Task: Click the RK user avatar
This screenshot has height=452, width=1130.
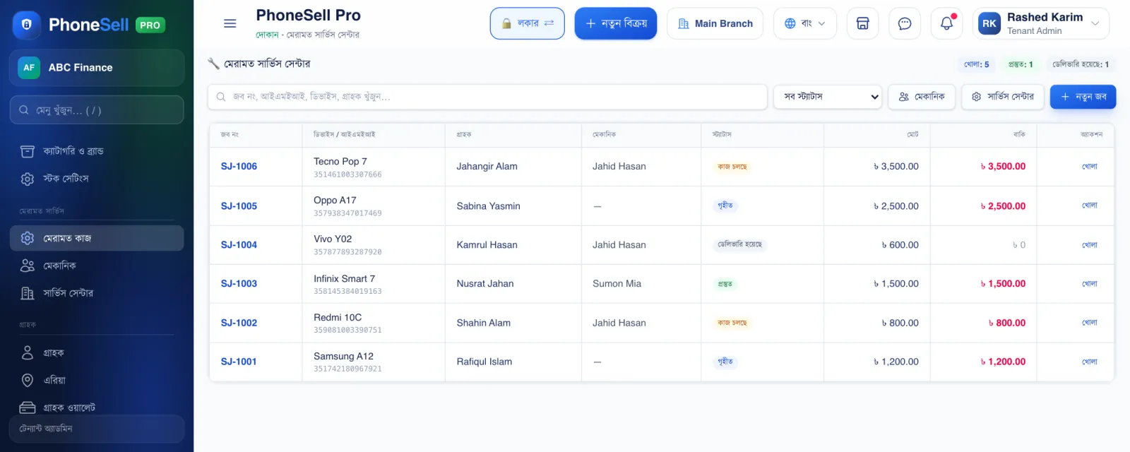Action: tap(989, 23)
